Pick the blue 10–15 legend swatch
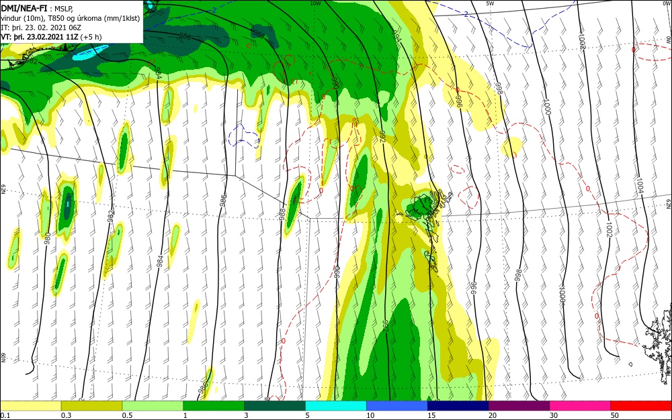Screen dimensions: 672x420 [397, 406]
